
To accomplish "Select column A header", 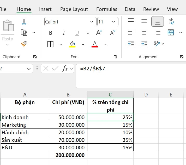I will pos(25,95).
